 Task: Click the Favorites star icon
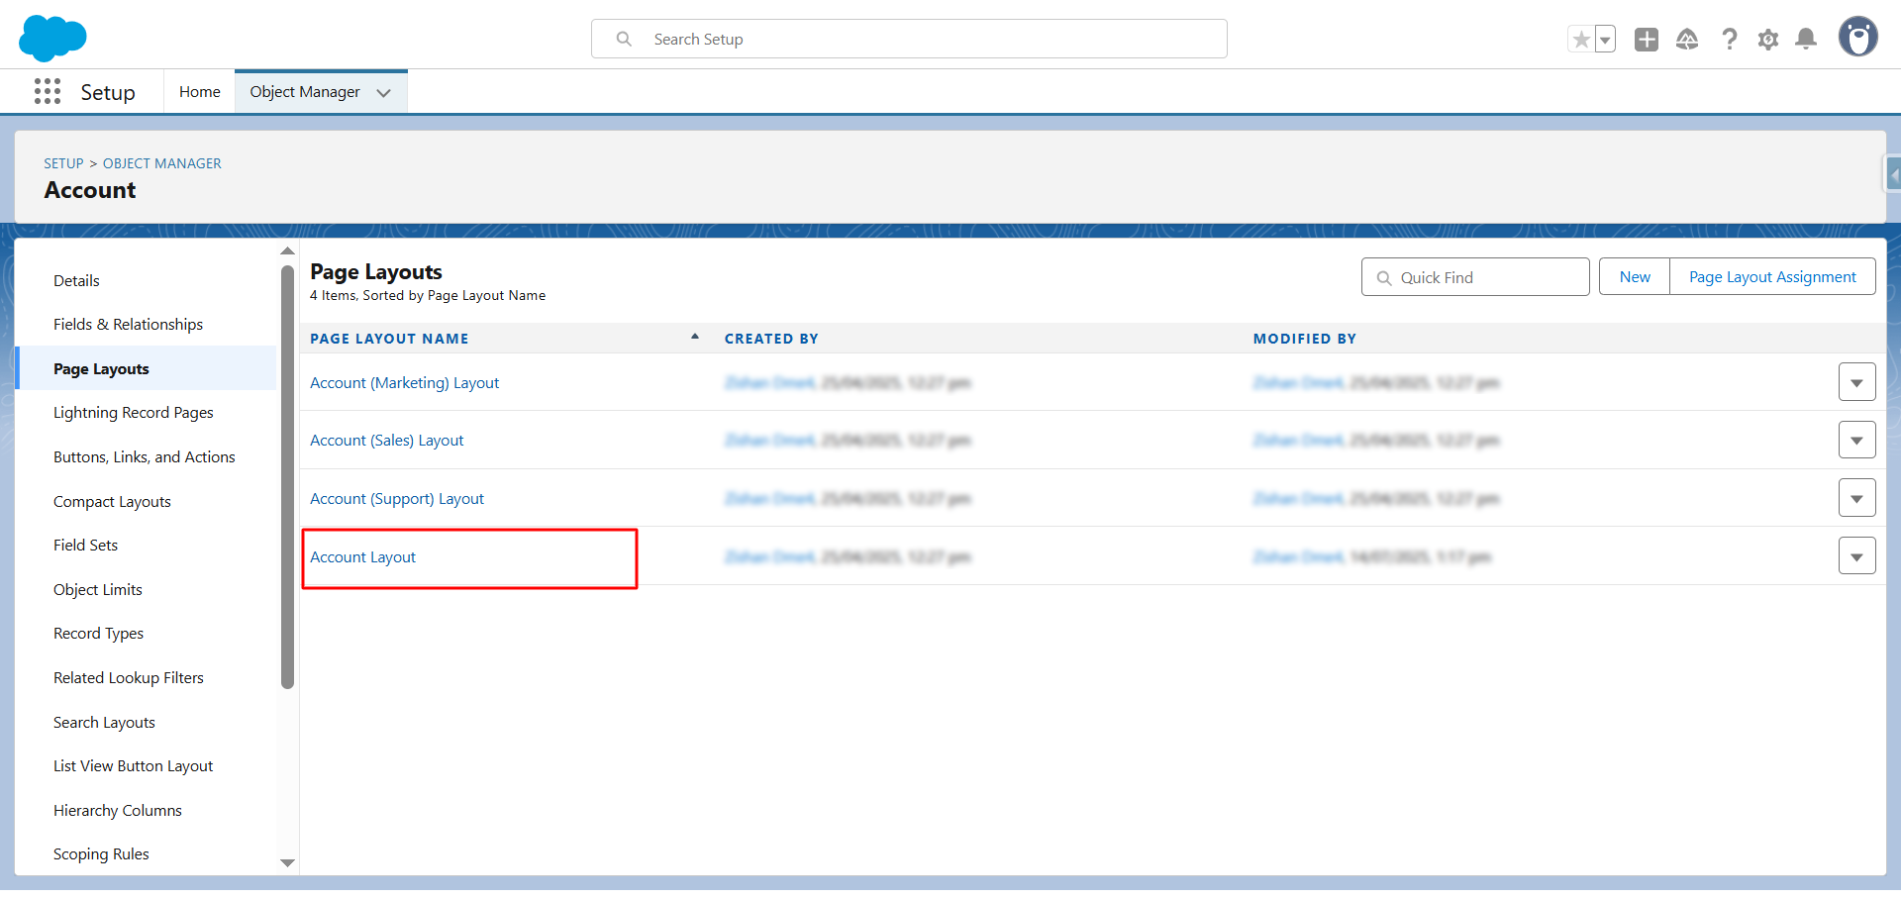pyautogui.click(x=1581, y=40)
